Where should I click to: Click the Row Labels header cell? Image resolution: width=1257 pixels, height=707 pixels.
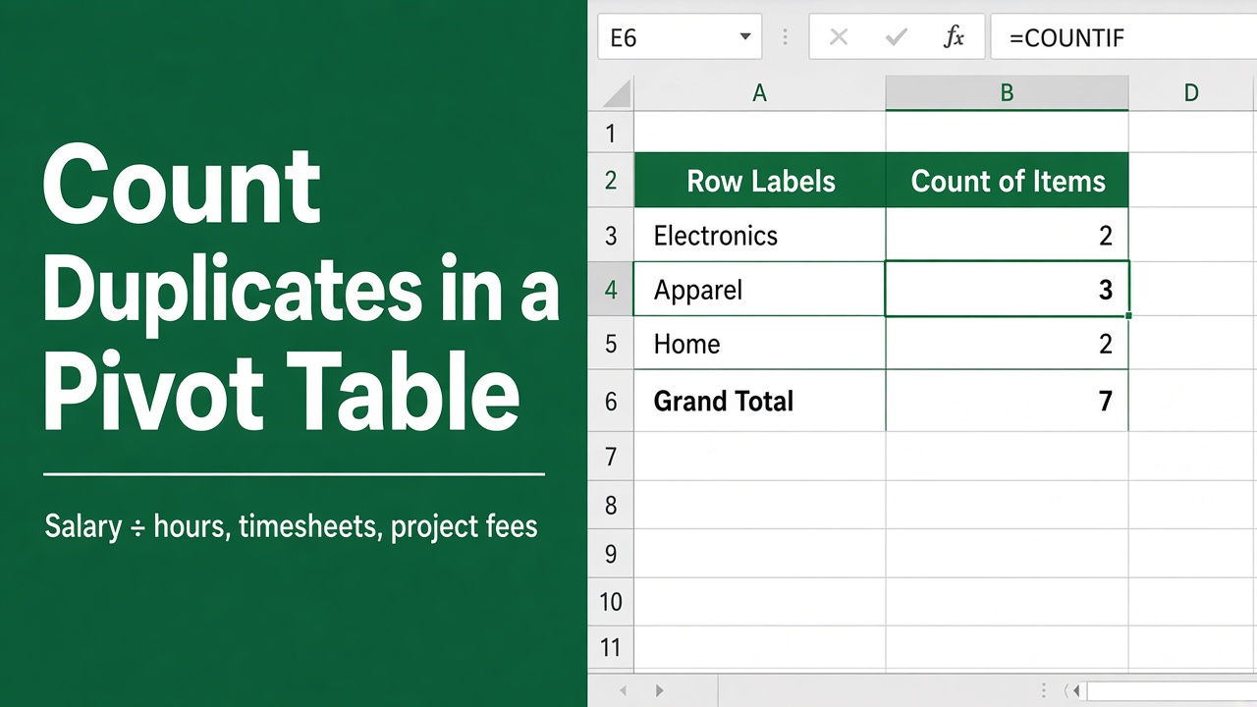point(760,181)
